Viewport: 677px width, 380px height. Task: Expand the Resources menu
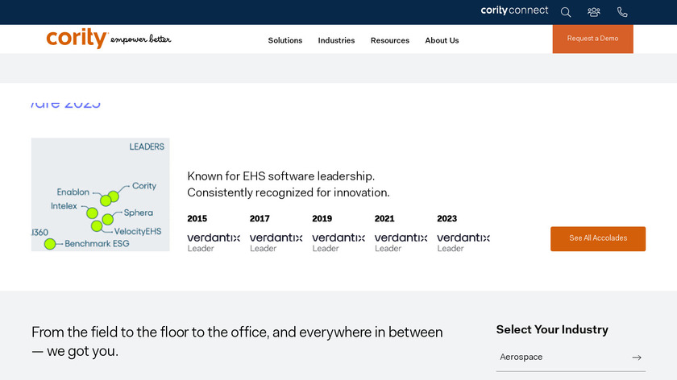390,40
